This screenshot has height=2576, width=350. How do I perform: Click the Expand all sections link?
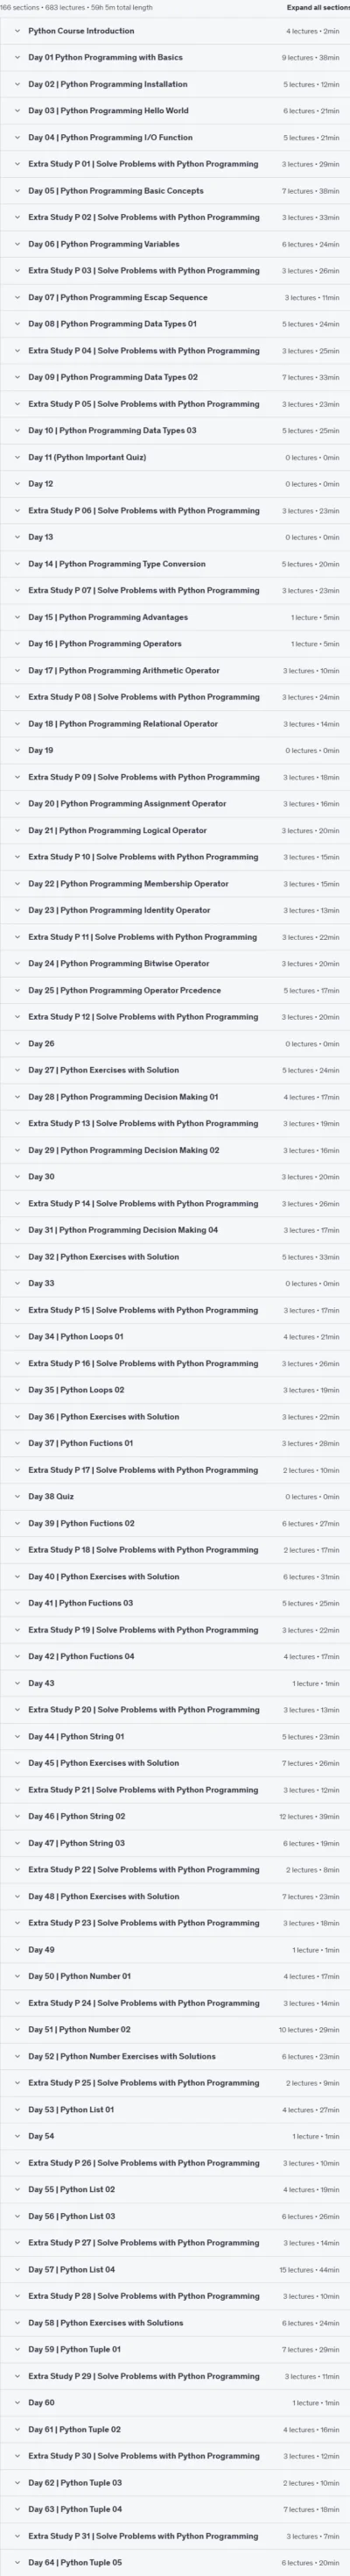pyautogui.click(x=318, y=7)
